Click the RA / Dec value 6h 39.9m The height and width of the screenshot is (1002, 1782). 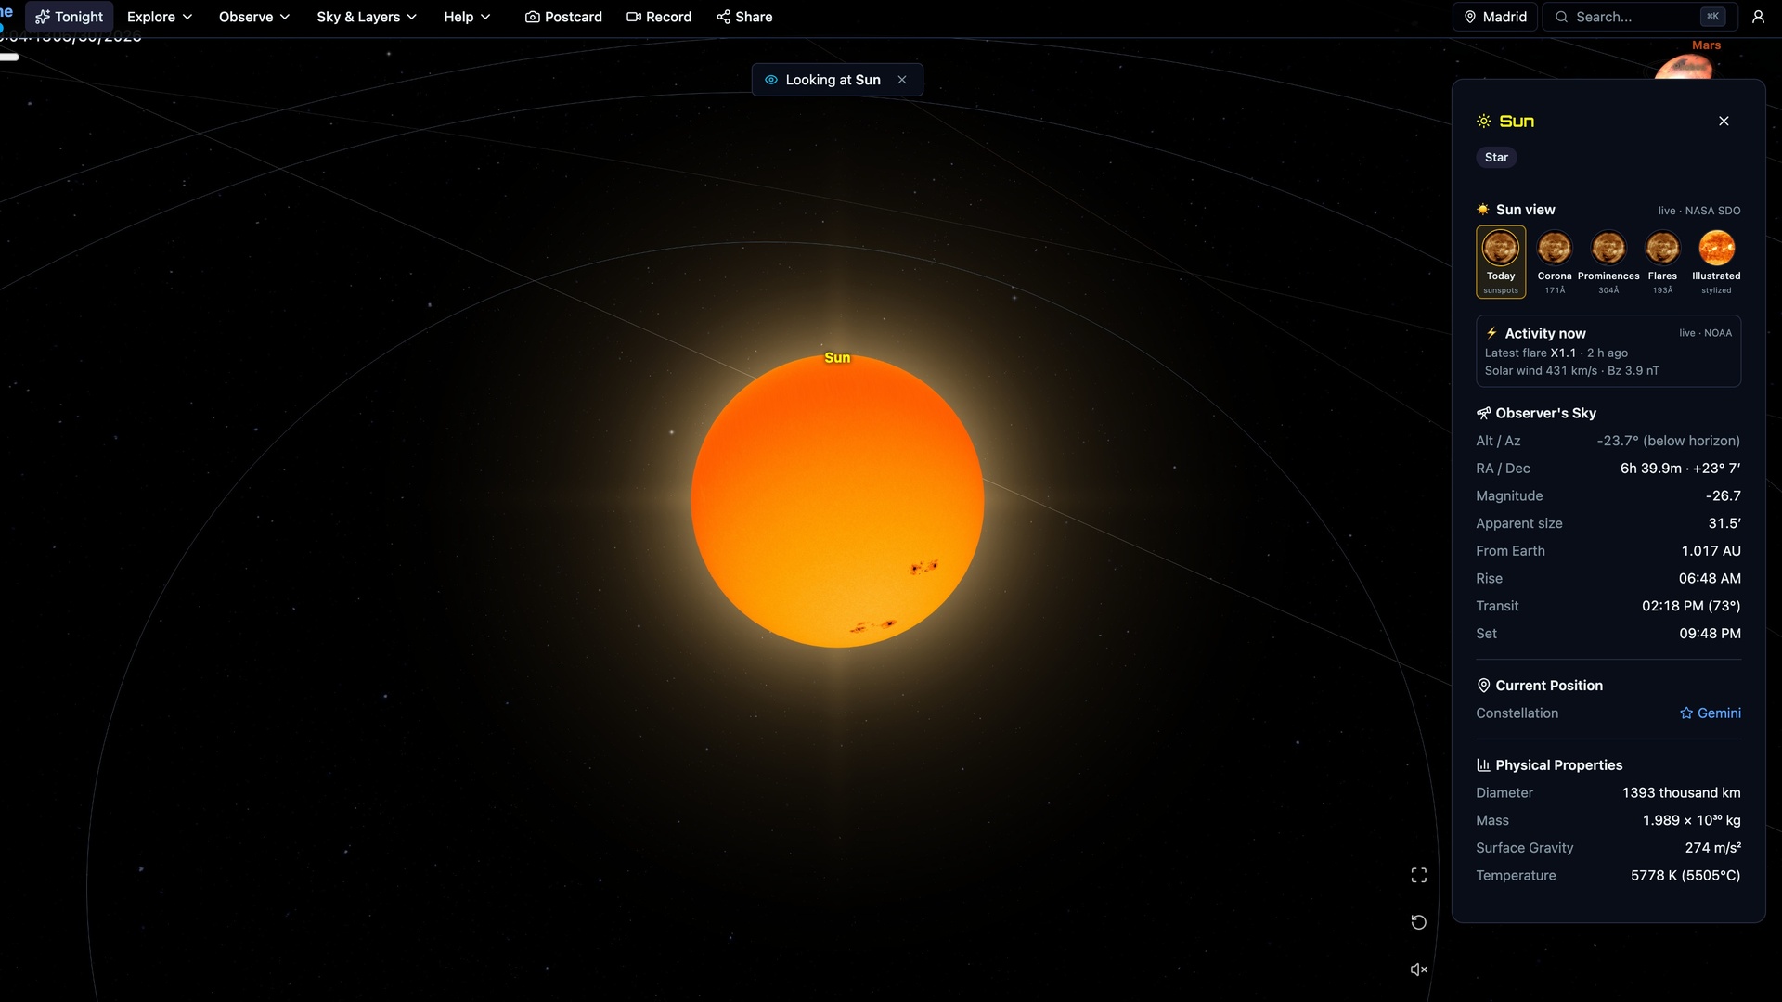(1681, 469)
